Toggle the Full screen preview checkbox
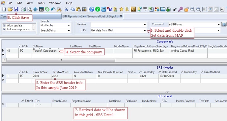This screenshot has height=121, width=227. [4, 29]
